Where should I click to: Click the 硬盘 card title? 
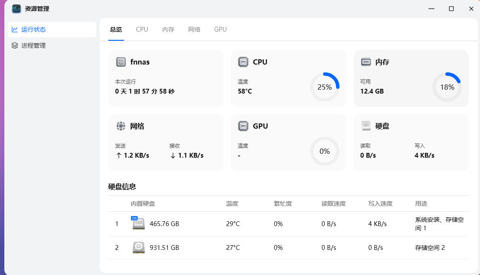click(382, 126)
